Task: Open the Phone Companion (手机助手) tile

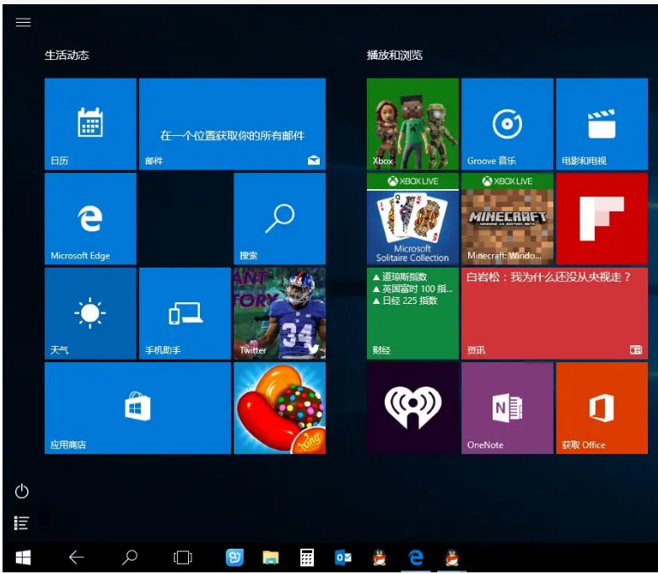Action: point(185,313)
